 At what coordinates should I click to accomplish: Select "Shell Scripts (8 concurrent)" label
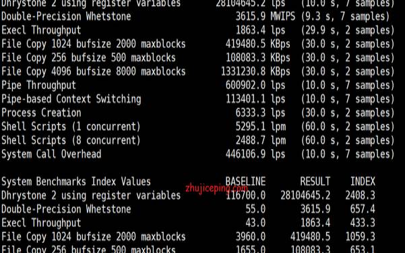71,140
